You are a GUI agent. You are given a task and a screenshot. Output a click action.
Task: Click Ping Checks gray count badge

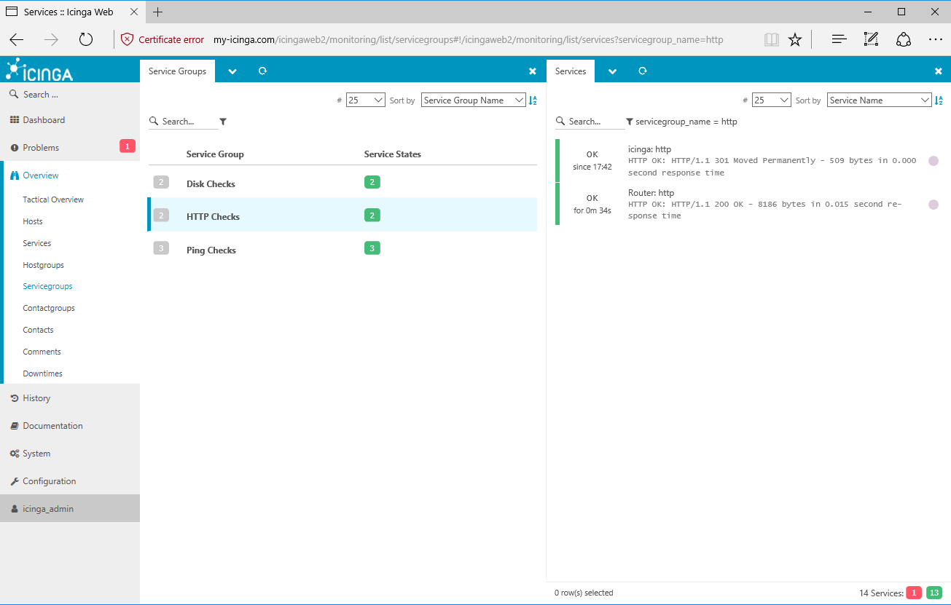(161, 248)
